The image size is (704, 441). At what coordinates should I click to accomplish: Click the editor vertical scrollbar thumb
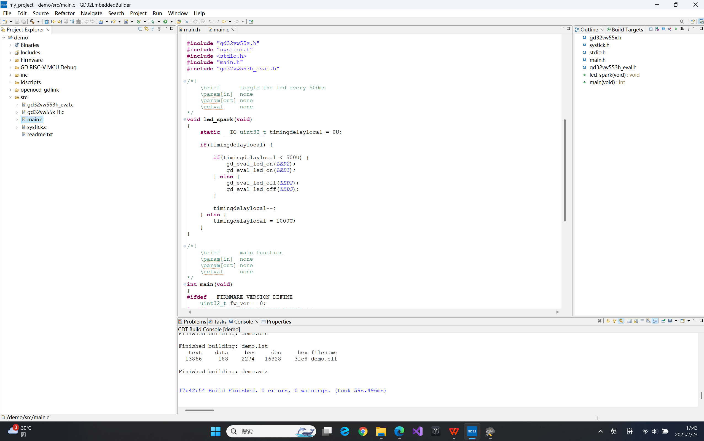tap(565, 170)
